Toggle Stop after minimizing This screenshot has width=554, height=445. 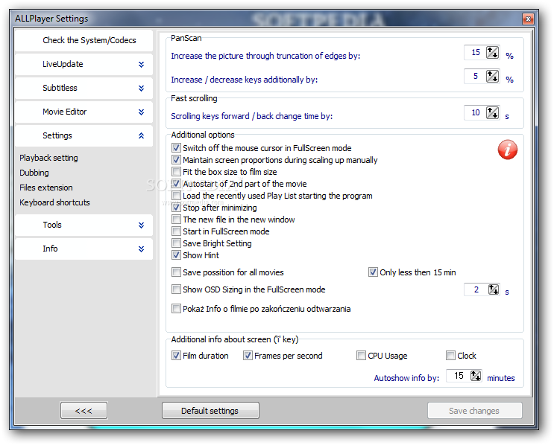[x=176, y=208]
